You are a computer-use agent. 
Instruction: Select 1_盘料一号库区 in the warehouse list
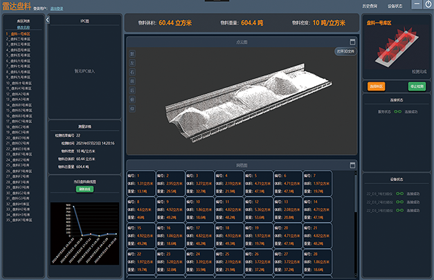click(x=18, y=32)
